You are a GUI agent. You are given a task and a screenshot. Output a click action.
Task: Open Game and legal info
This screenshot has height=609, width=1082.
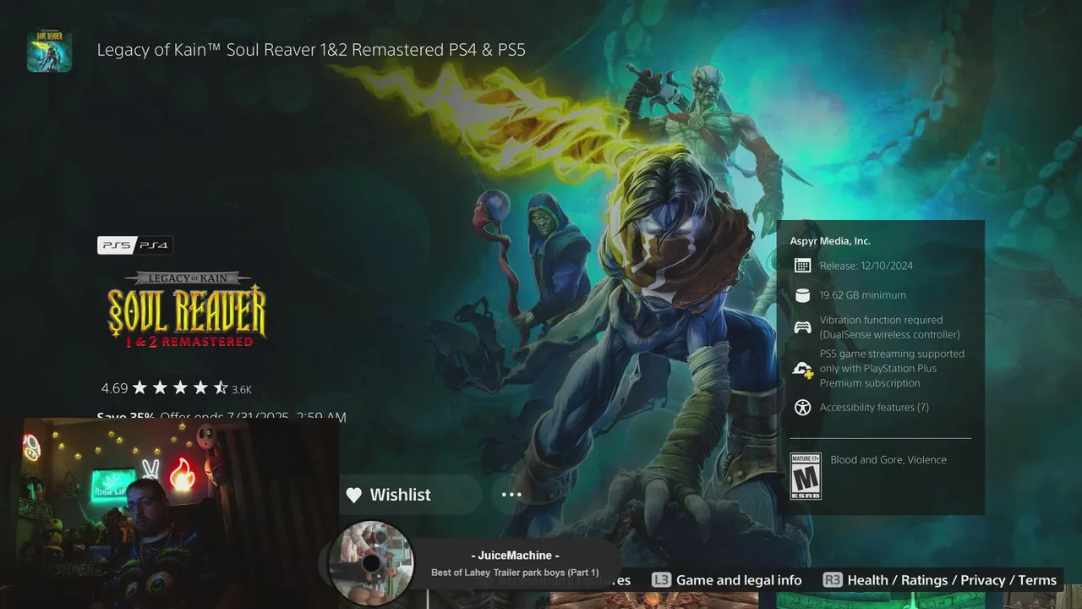pos(739,580)
